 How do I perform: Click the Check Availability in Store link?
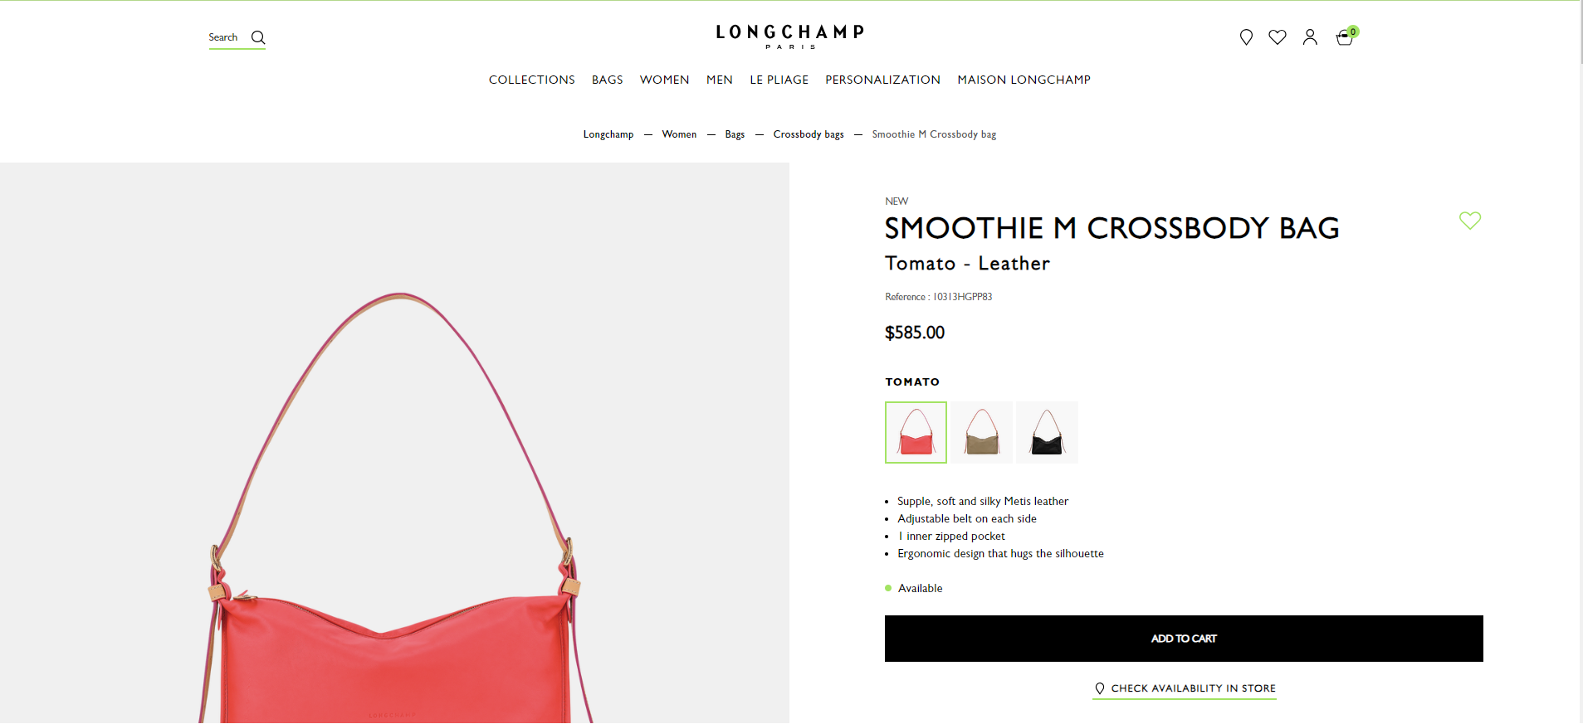click(1185, 688)
